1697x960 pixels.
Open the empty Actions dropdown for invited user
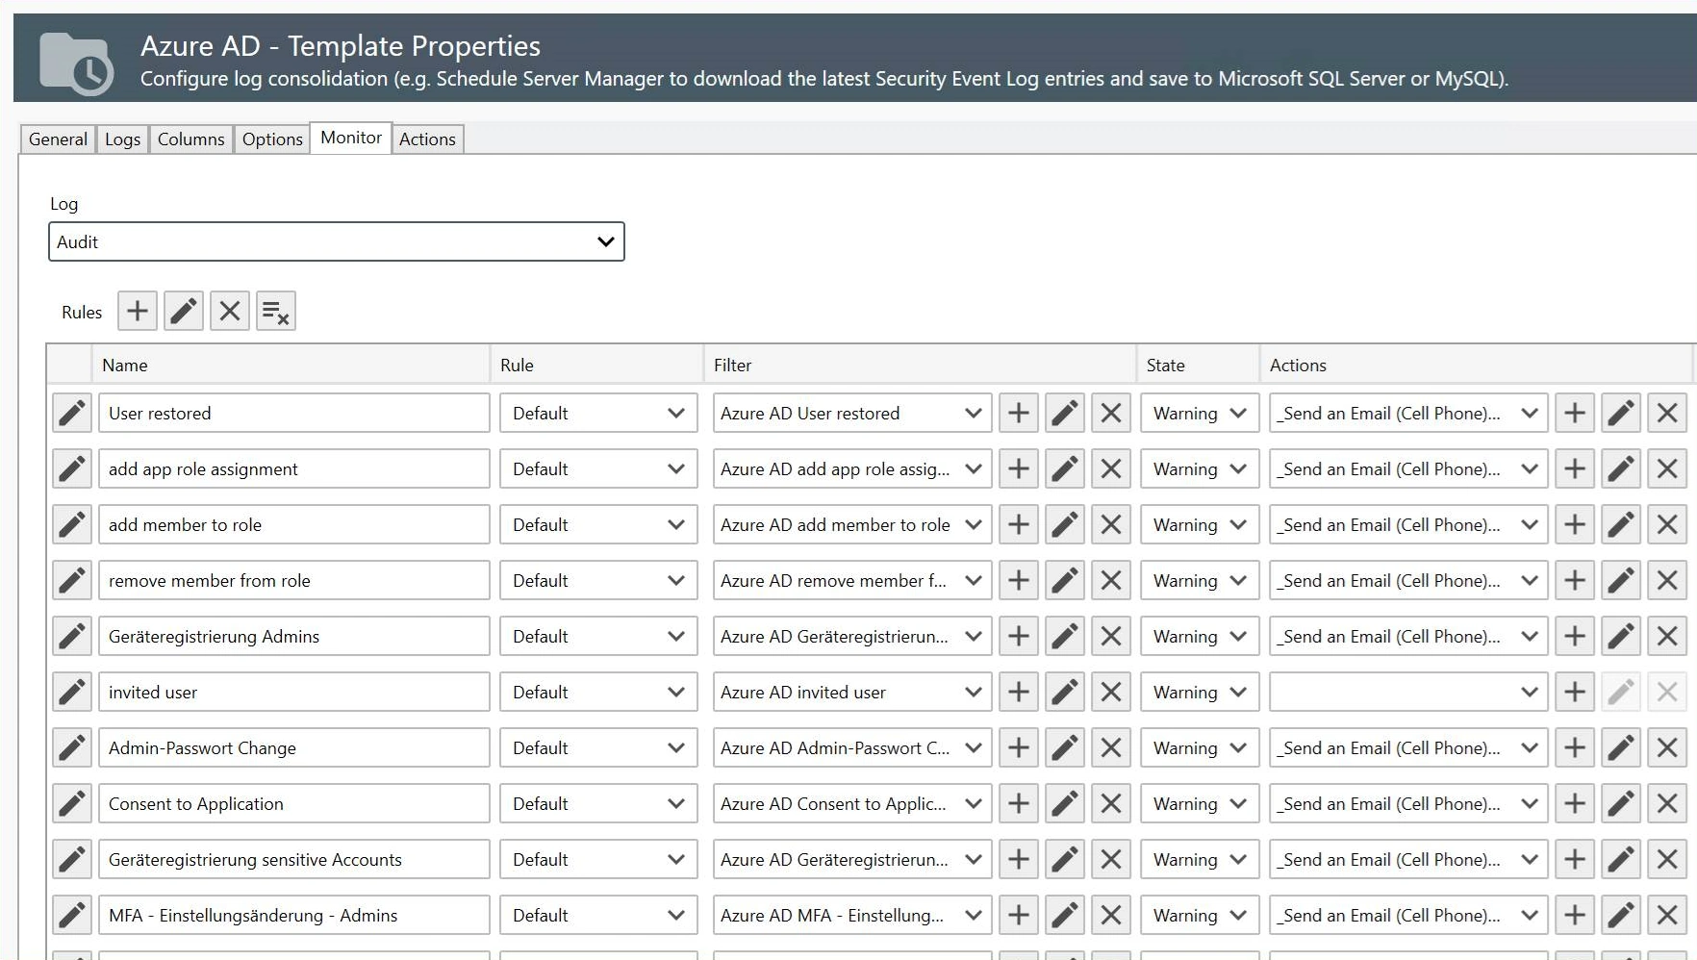1407,692
